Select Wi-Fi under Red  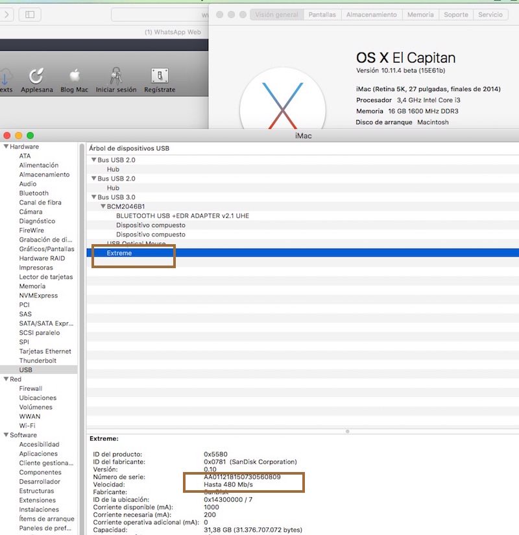[x=27, y=426]
